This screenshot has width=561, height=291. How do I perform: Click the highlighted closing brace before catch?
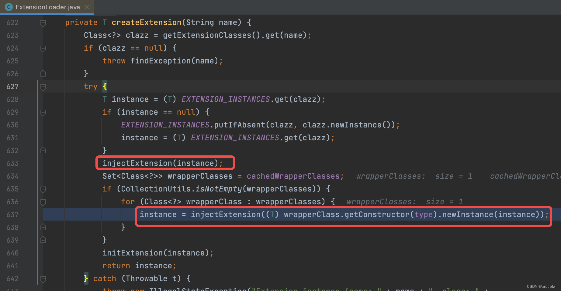[86, 278]
